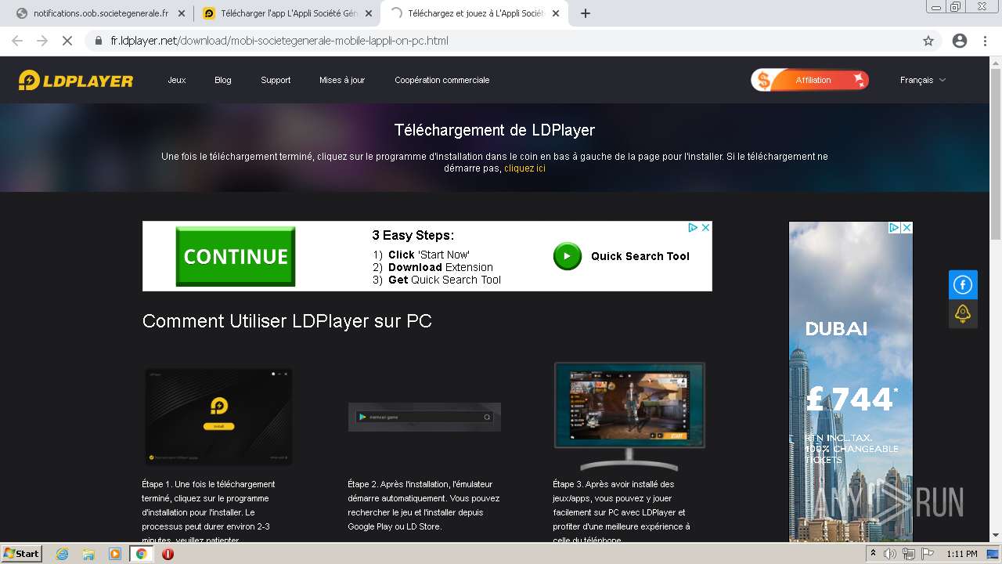The height and width of the screenshot is (564, 1002).
Task: Click the red antivirus taskbar icon
Action: coord(168,554)
